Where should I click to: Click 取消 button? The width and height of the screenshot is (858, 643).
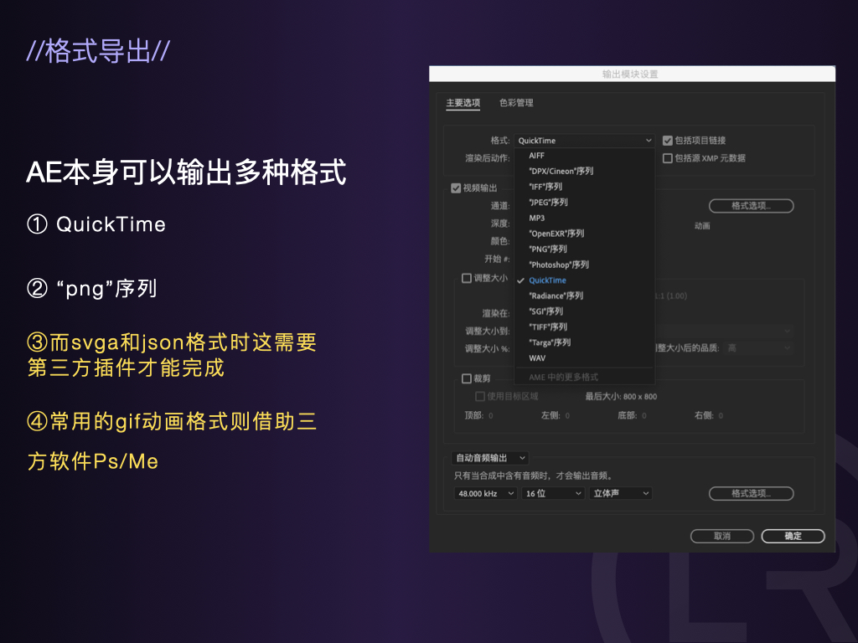tap(721, 536)
